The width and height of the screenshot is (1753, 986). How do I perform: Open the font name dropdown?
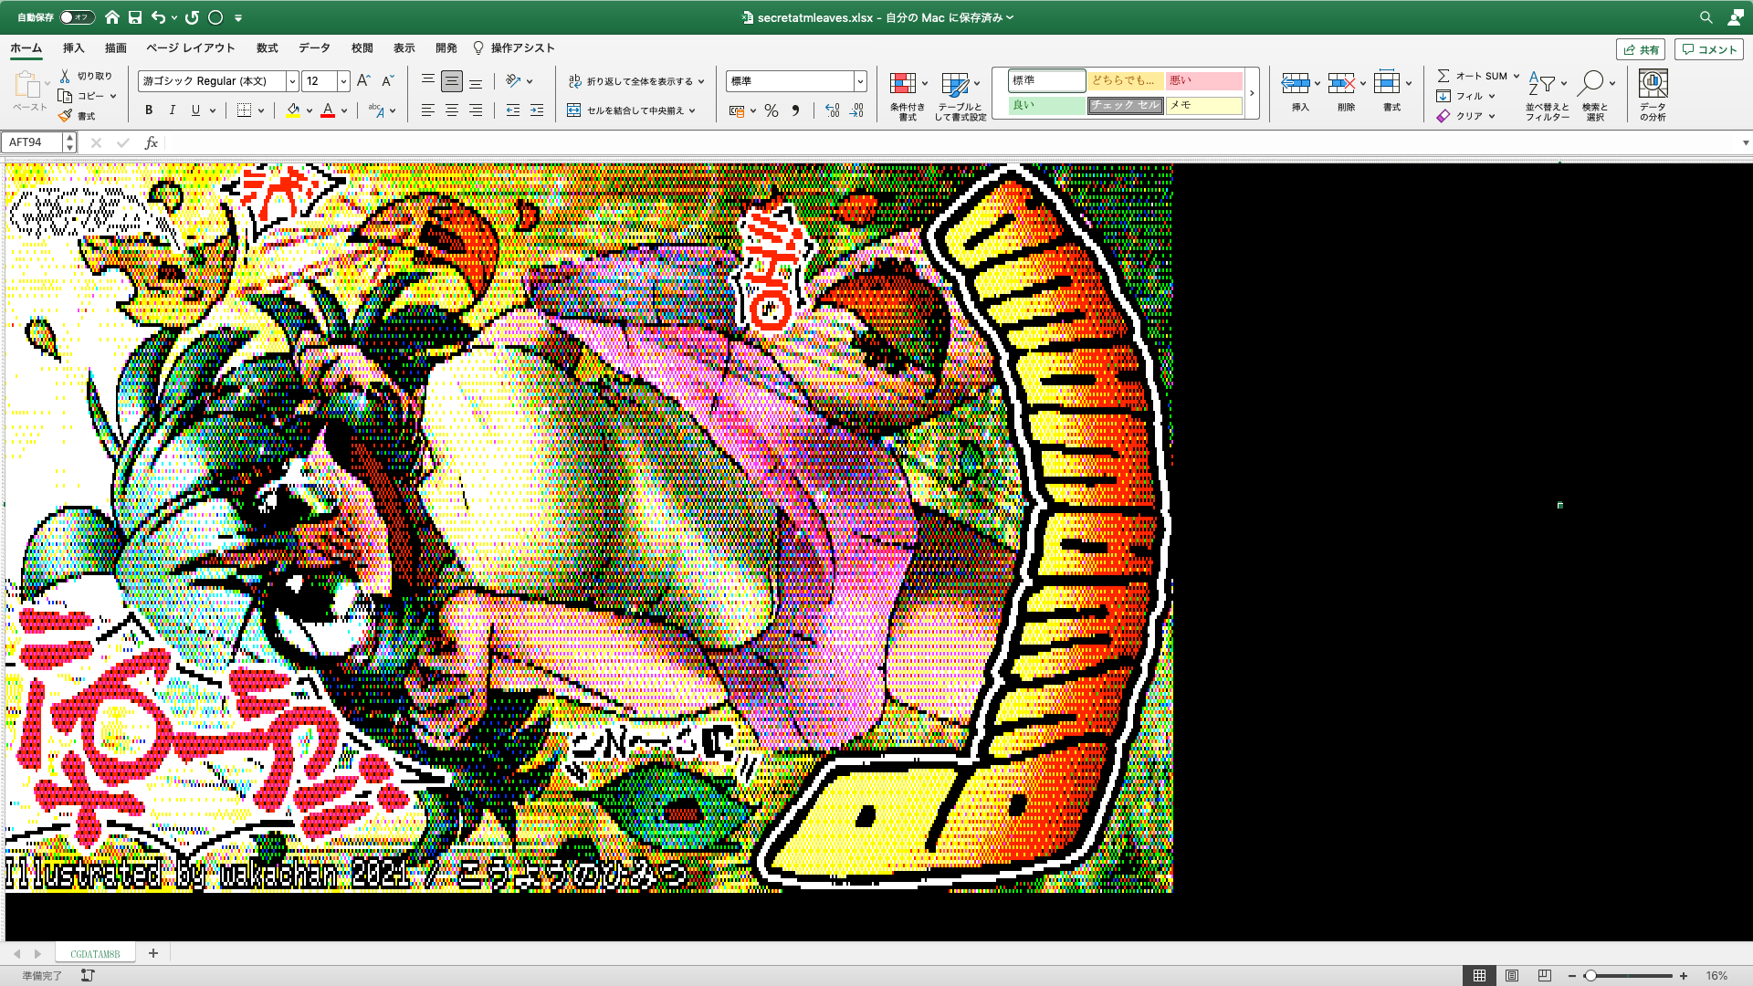[x=292, y=81]
